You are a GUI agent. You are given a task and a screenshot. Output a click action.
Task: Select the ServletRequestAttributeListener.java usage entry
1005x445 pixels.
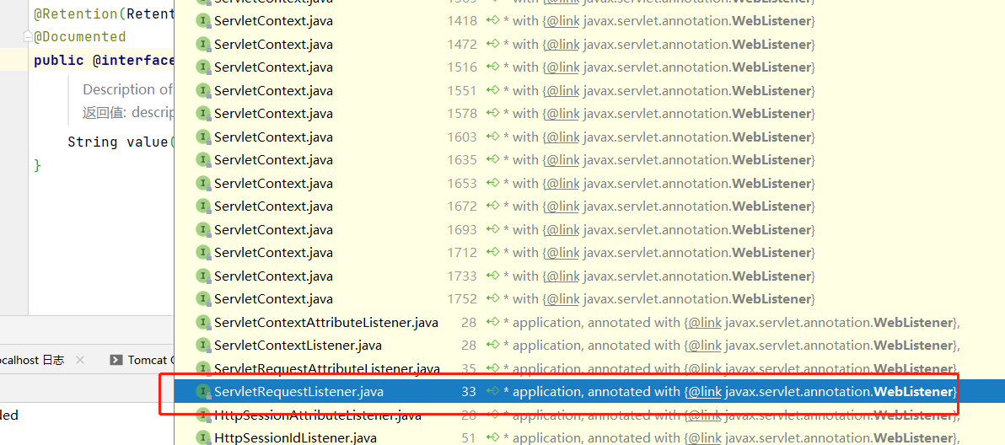(326, 368)
